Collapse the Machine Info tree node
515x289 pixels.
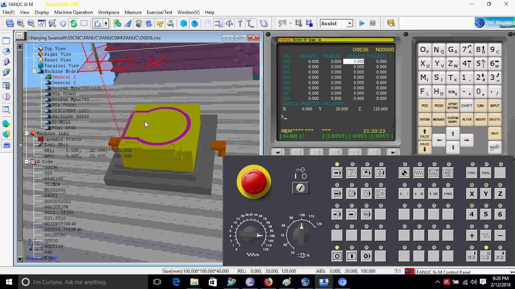[27, 133]
